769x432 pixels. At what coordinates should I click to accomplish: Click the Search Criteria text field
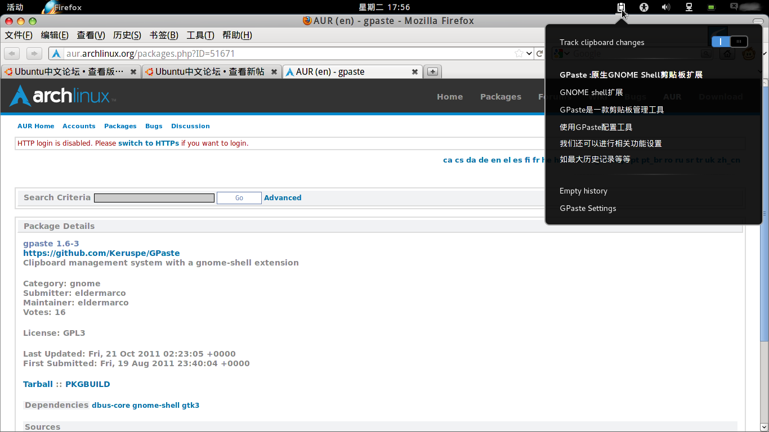(154, 198)
